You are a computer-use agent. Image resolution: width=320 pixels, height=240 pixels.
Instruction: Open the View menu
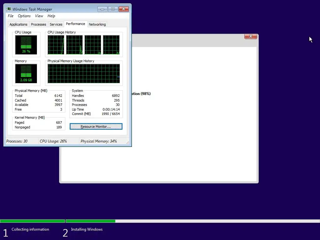pyautogui.click(x=39, y=16)
